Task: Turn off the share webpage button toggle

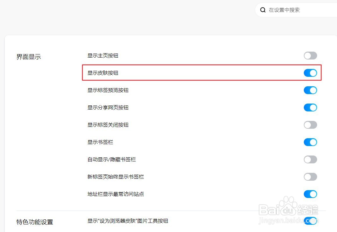Action: click(310, 108)
